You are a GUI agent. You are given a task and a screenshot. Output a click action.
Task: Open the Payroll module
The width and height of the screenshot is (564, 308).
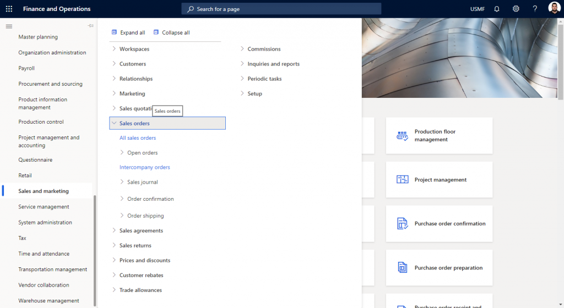pos(26,68)
